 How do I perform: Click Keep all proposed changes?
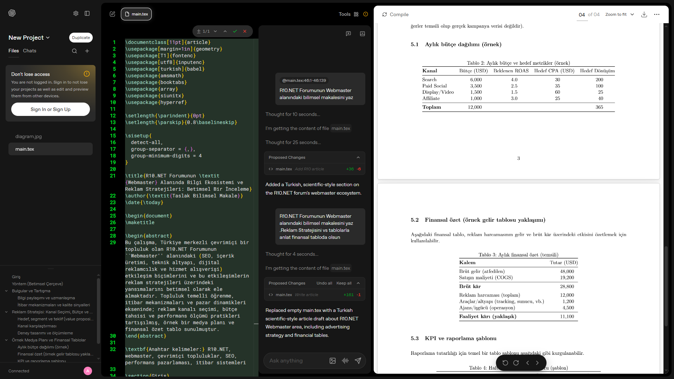[x=344, y=283]
